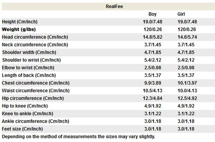Image resolution: width=215 pixels, height=142 pixels.
Task: Select Girl length of back value 3.5/1.37
Action: pyautogui.click(x=186, y=75)
